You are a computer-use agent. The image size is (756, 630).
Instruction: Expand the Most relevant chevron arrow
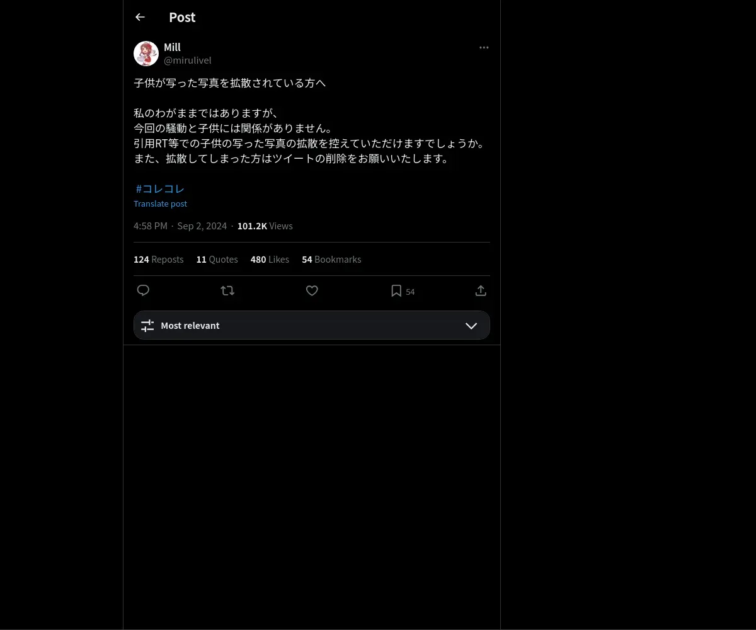[471, 326]
